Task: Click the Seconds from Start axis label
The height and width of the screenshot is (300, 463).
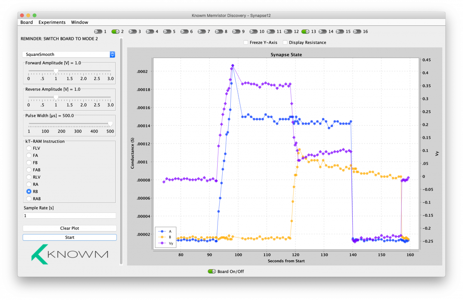Action: (x=286, y=261)
